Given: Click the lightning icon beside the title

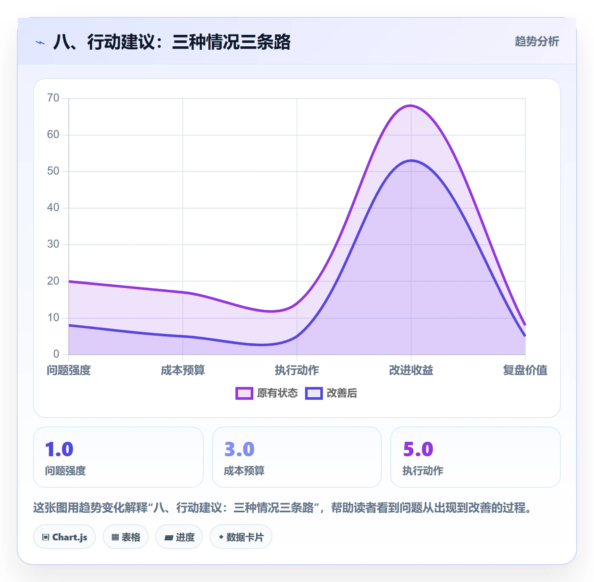Looking at the screenshot, I should click(40, 42).
